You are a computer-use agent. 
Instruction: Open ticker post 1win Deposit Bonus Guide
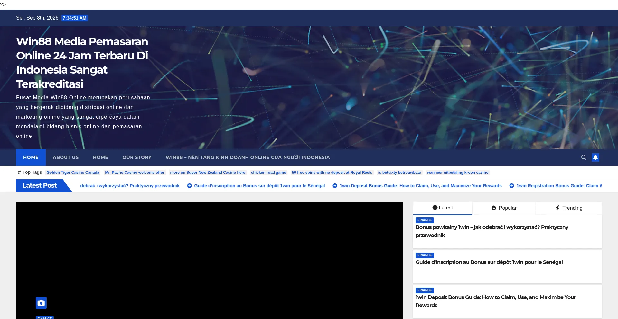(x=420, y=186)
